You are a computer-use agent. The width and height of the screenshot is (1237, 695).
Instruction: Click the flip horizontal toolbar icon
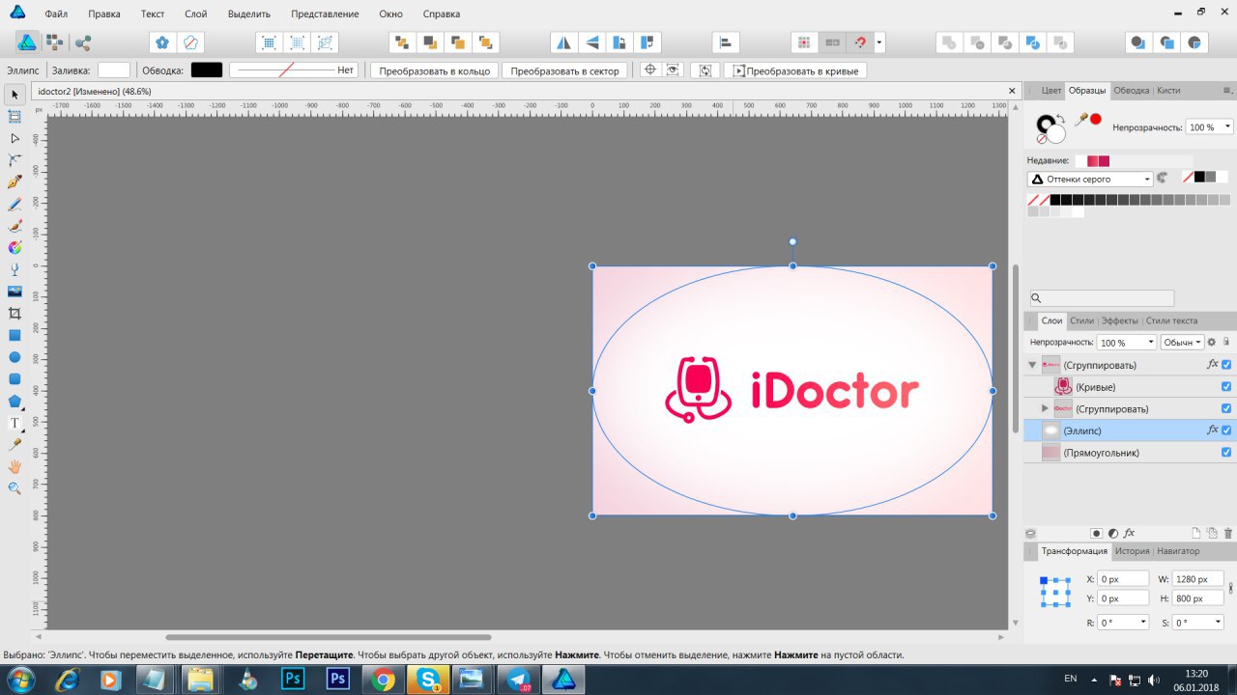click(563, 42)
